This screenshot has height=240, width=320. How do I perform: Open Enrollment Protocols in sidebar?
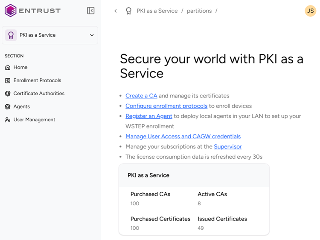point(37,80)
